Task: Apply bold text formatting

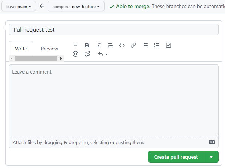Action: point(87,45)
